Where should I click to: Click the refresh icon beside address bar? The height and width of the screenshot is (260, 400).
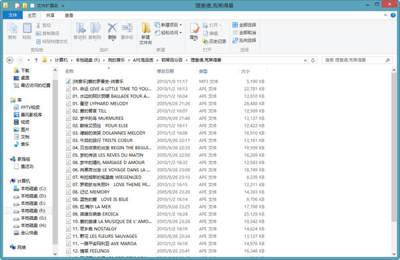313,60
